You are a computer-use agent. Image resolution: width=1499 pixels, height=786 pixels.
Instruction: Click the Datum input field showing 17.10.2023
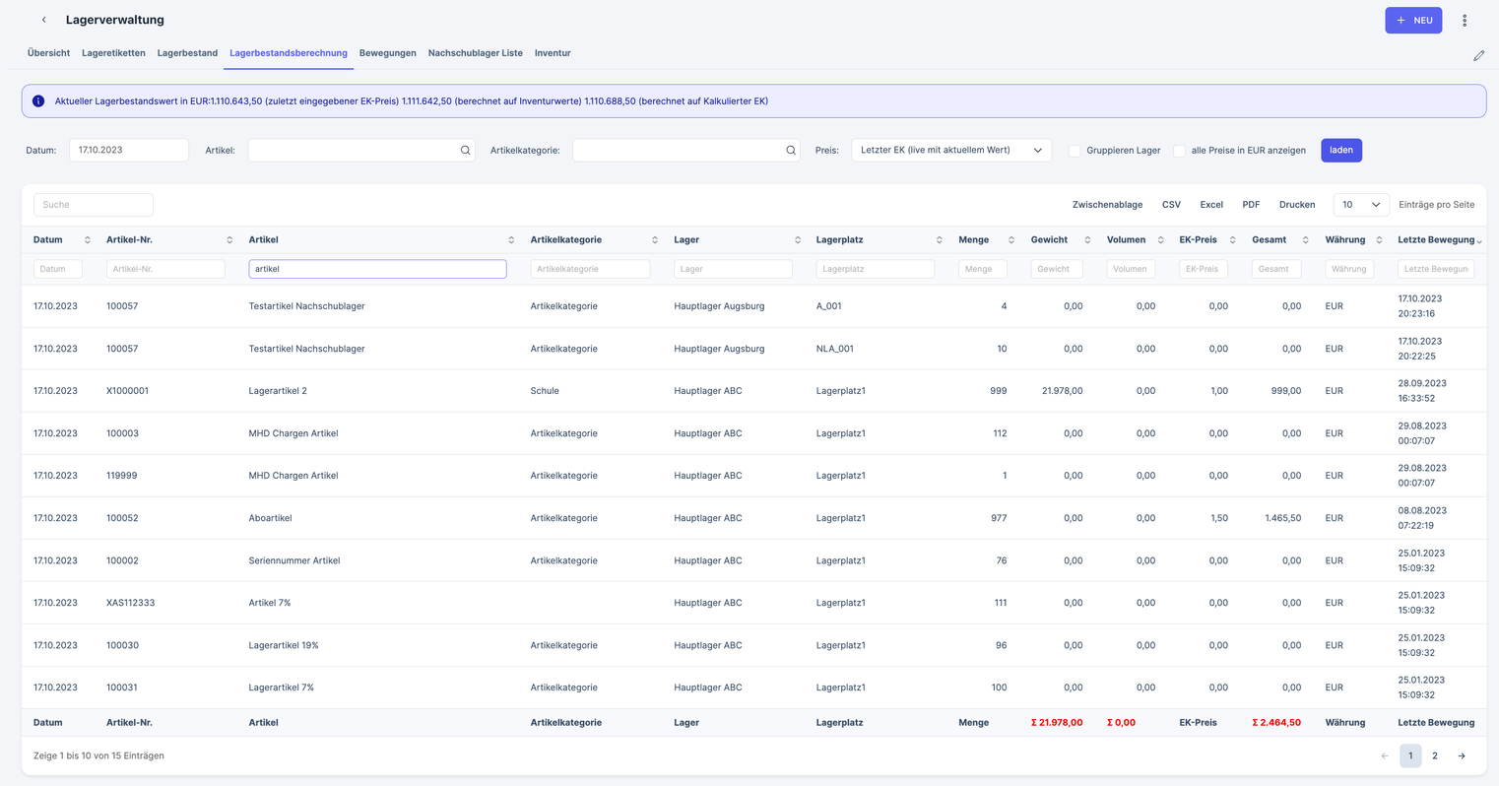pos(128,151)
